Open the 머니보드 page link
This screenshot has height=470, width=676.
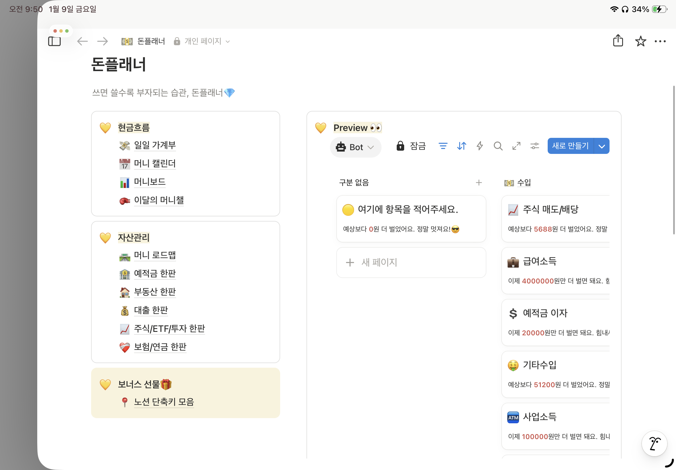click(150, 182)
